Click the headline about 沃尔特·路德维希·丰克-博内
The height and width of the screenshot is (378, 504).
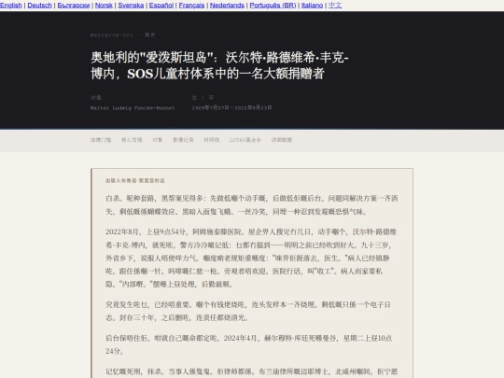[x=219, y=65]
